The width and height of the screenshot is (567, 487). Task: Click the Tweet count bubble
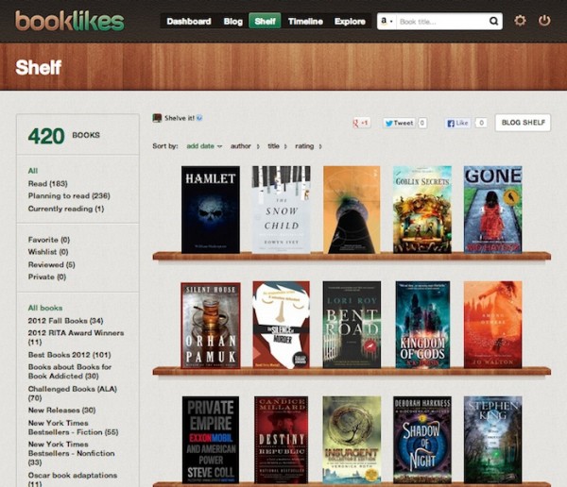coord(422,123)
